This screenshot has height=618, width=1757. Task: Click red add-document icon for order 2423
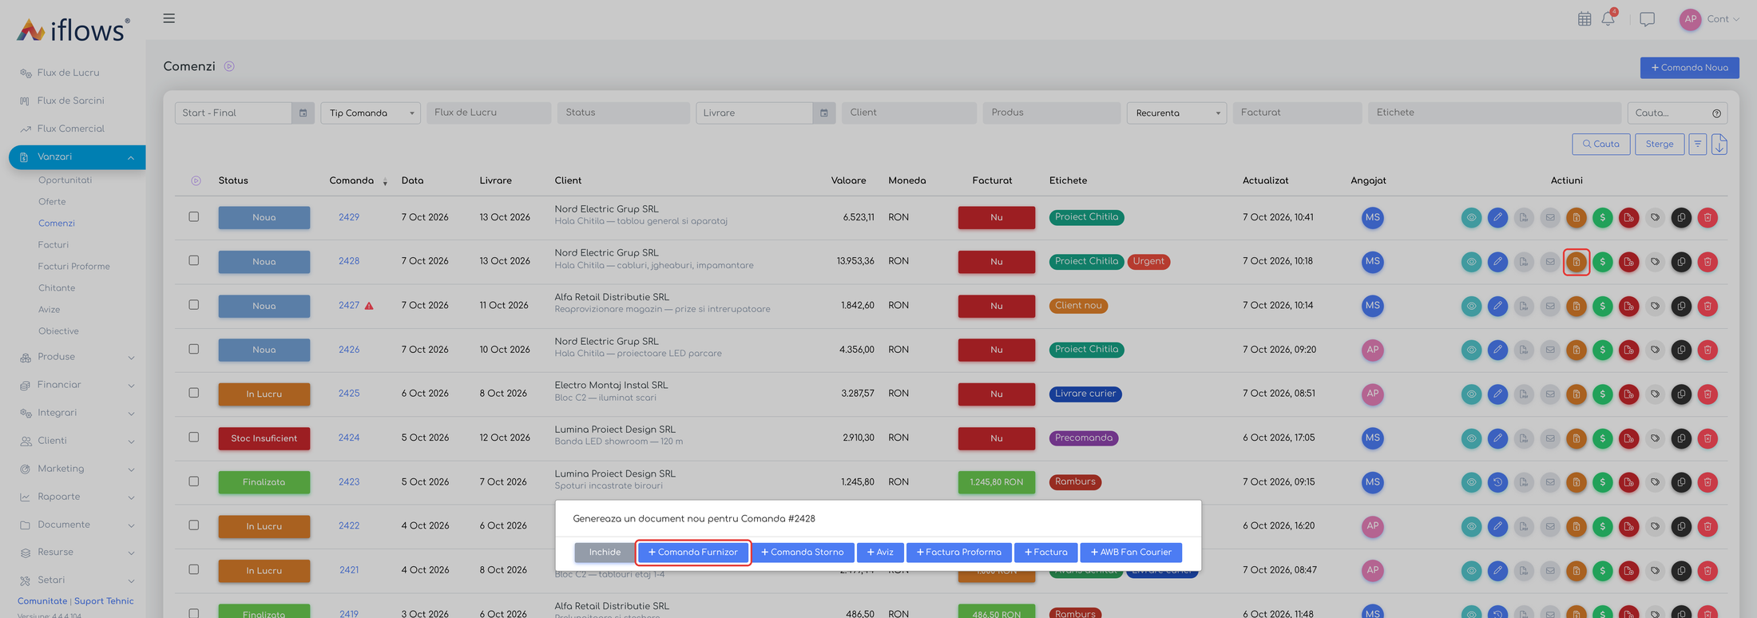click(x=1629, y=482)
